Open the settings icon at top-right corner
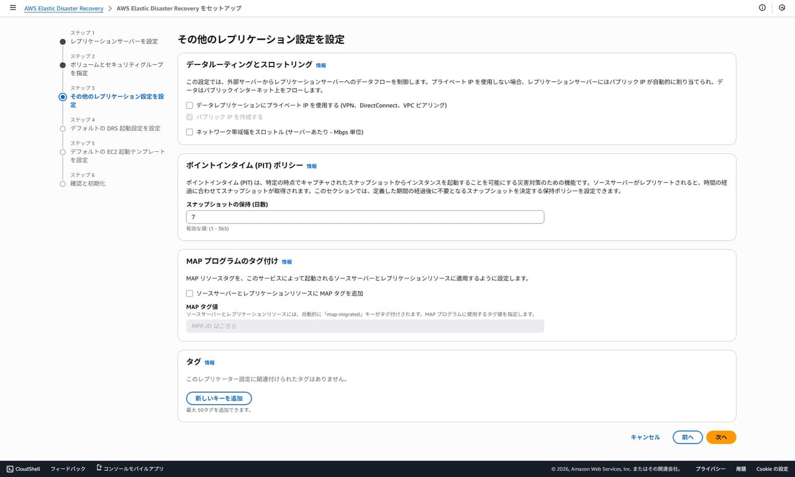 tap(782, 8)
